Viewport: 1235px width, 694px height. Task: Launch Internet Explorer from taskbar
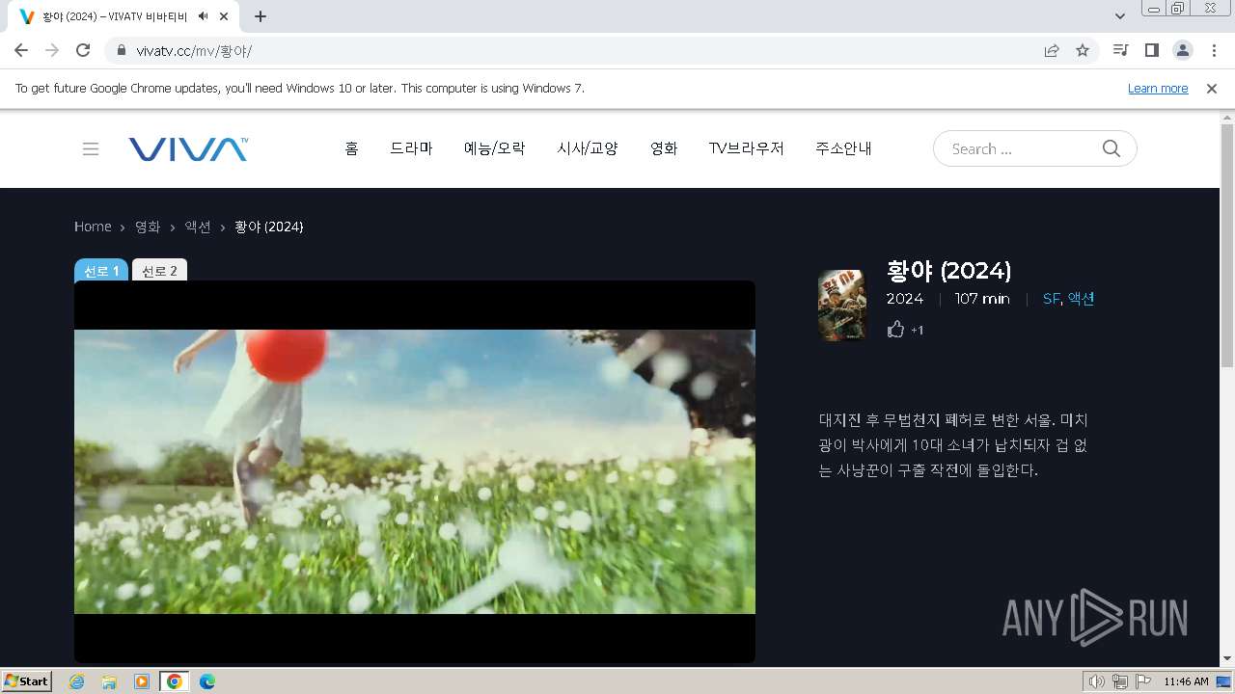point(76,681)
